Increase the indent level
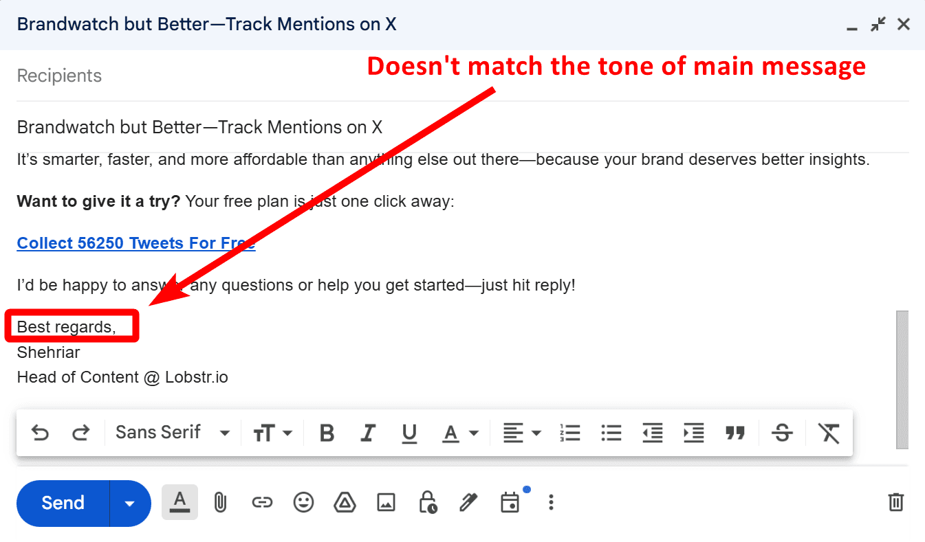Viewport: 925px width, 542px height. [694, 433]
